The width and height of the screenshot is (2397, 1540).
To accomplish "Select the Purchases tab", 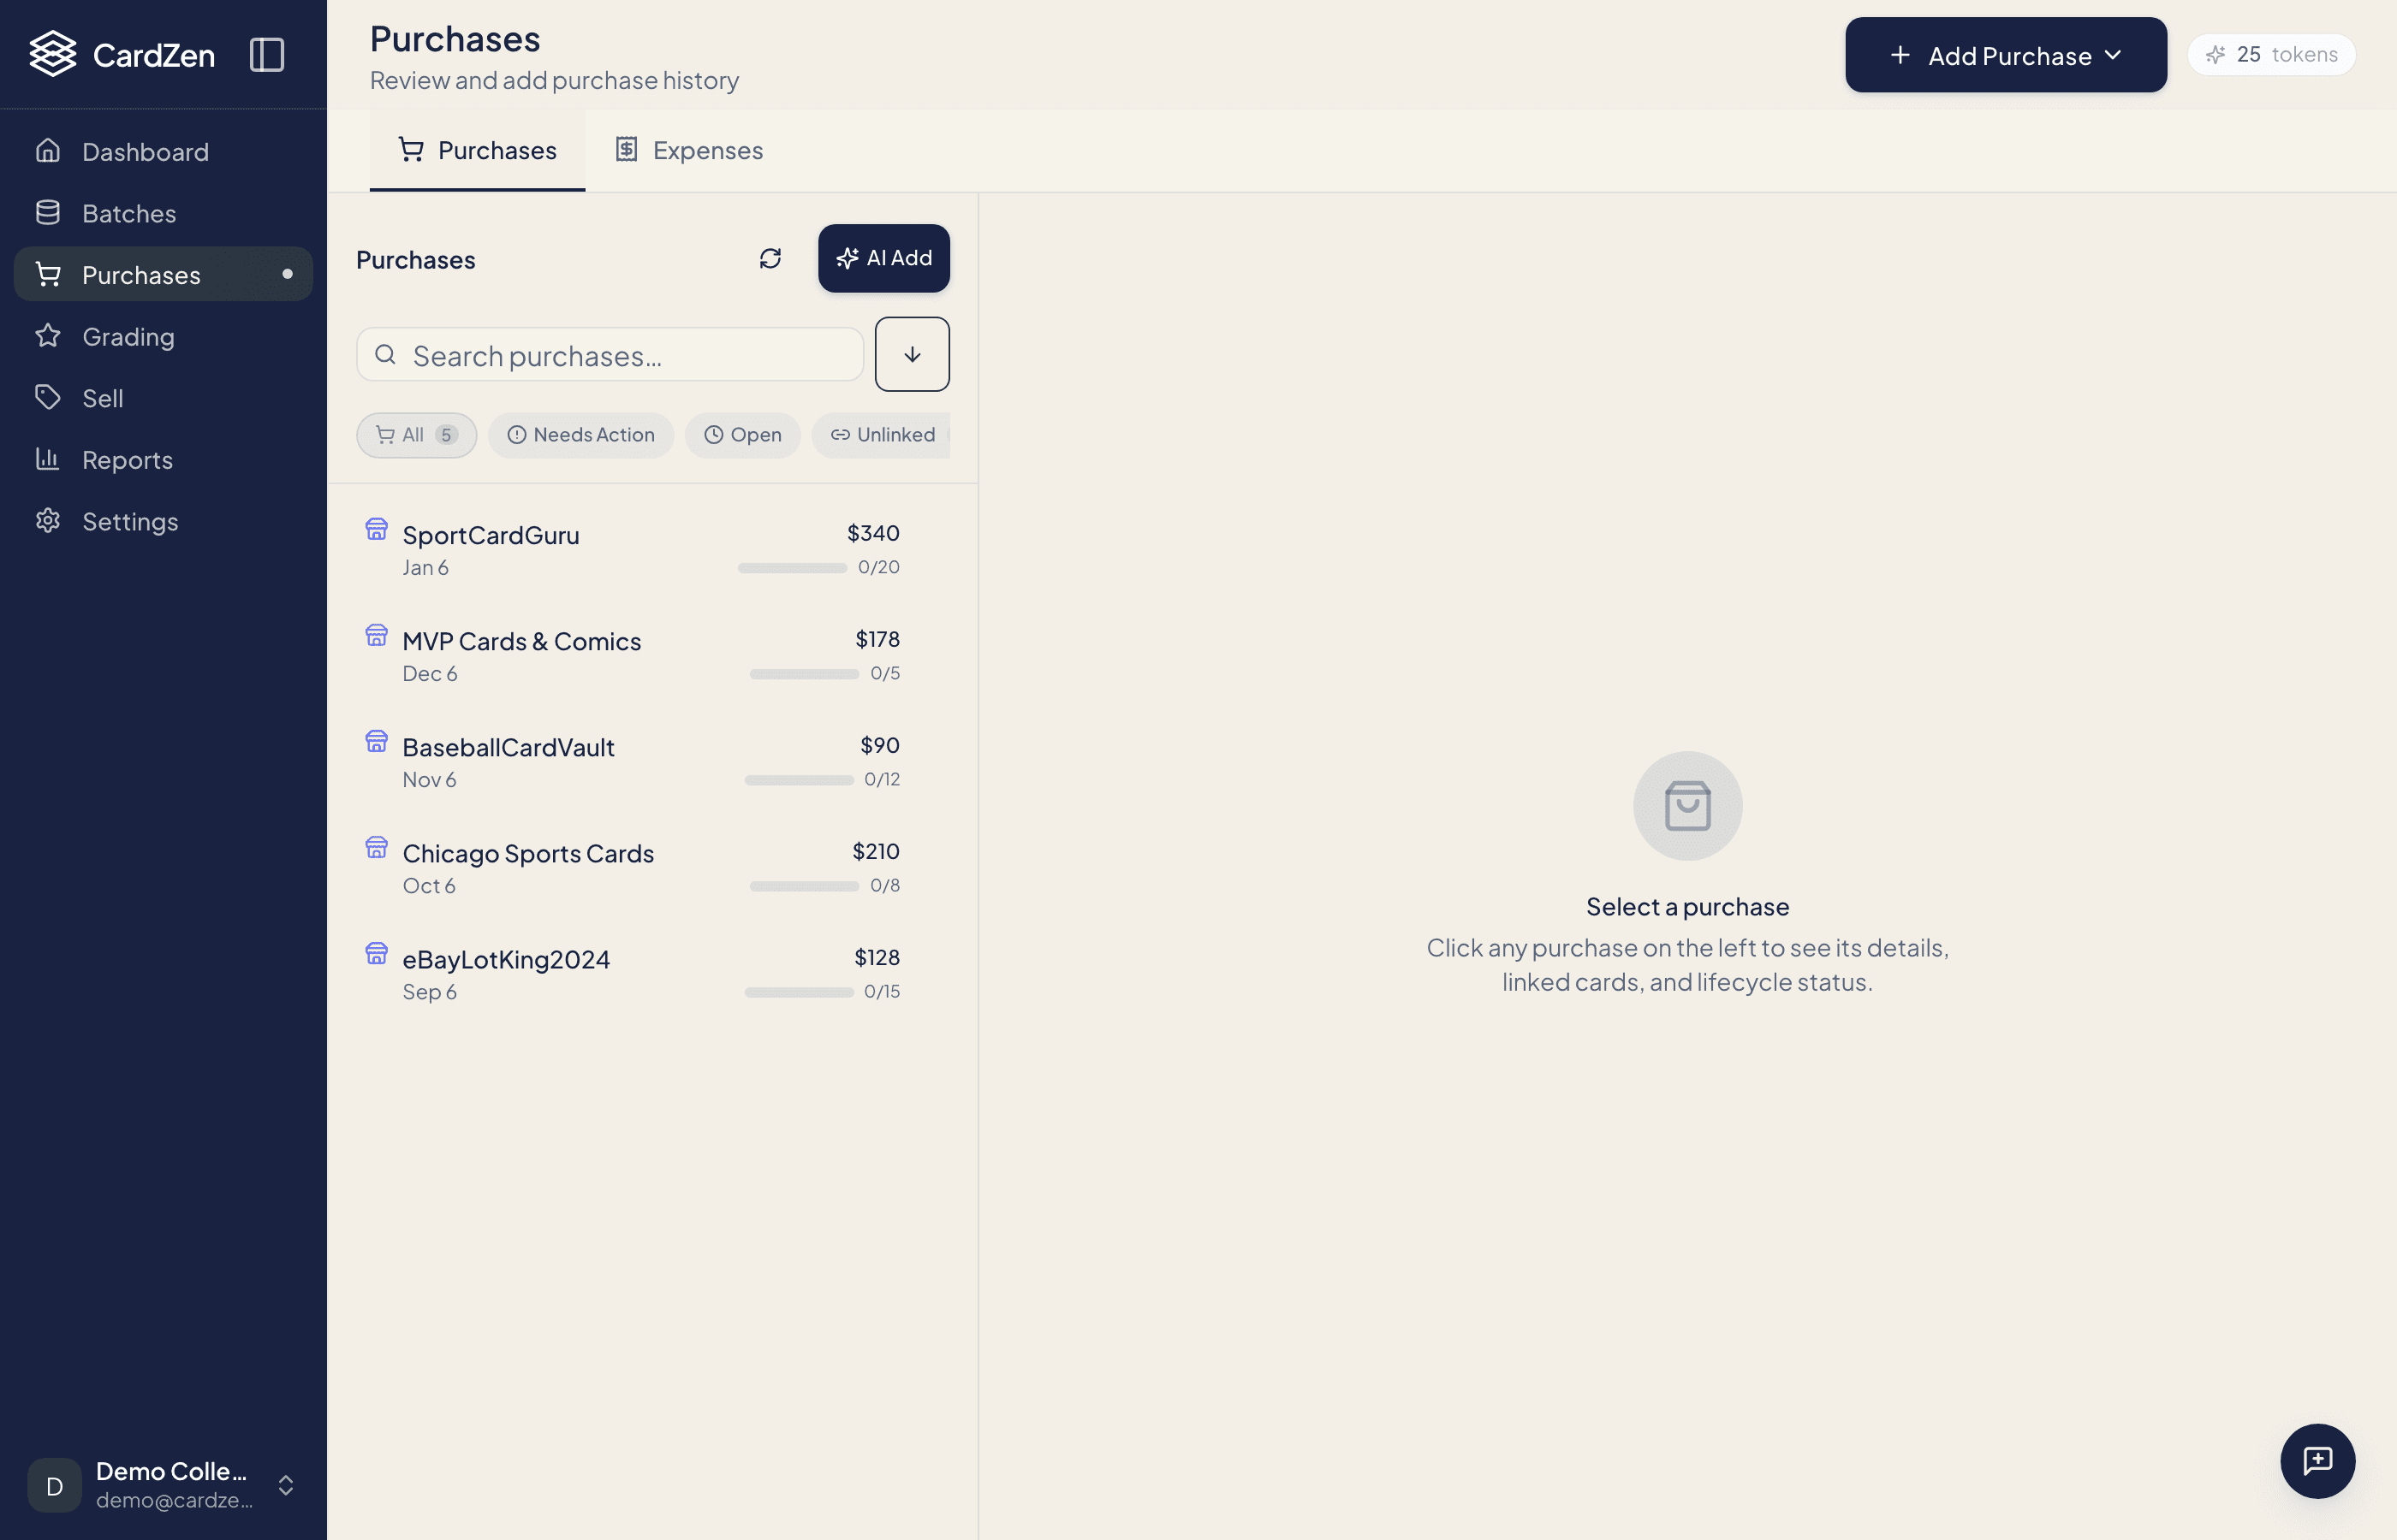I will coord(477,150).
